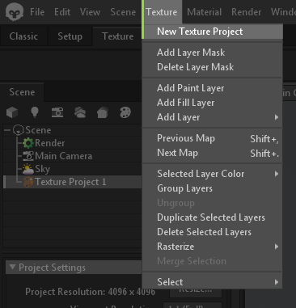Add a camera using the camera icon
Screen dimensions: 296x308
click(x=57, y=112)
